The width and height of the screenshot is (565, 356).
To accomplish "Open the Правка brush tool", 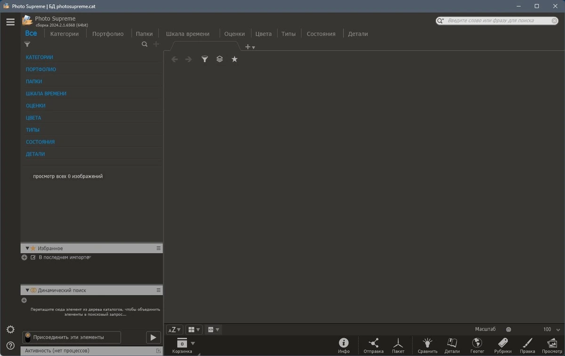I will [527, 345].
